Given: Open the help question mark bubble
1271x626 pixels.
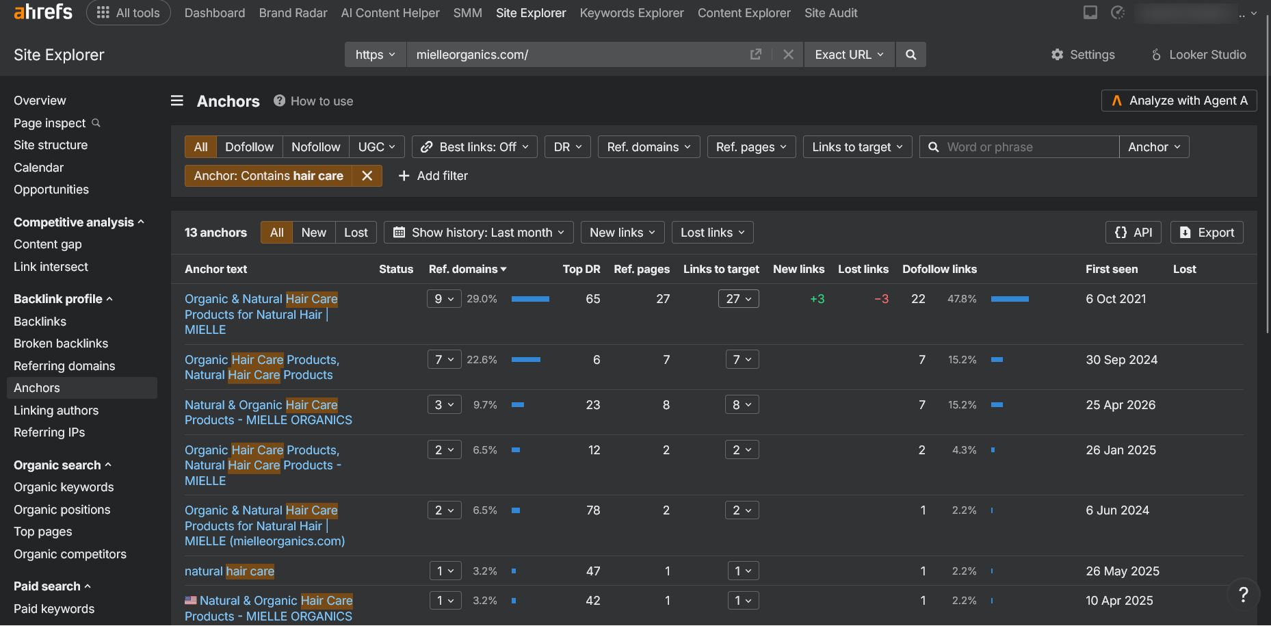Looking at the screenshot, I should click(1244, 595).
